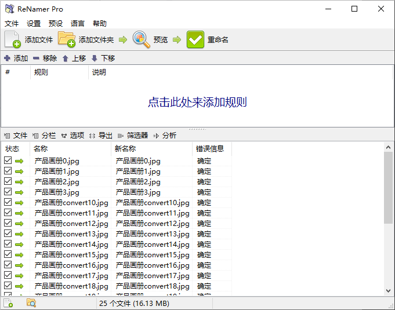Click the scroll down arrow of file list
The image size is (395, 310).
click(388, 291)
